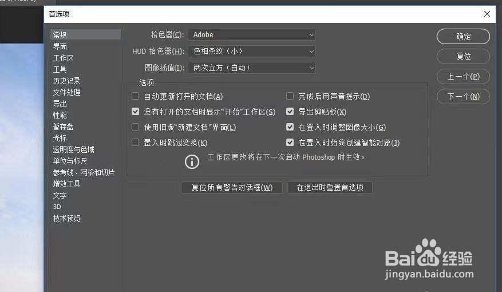Select 历史记录 in the category list

66,81
